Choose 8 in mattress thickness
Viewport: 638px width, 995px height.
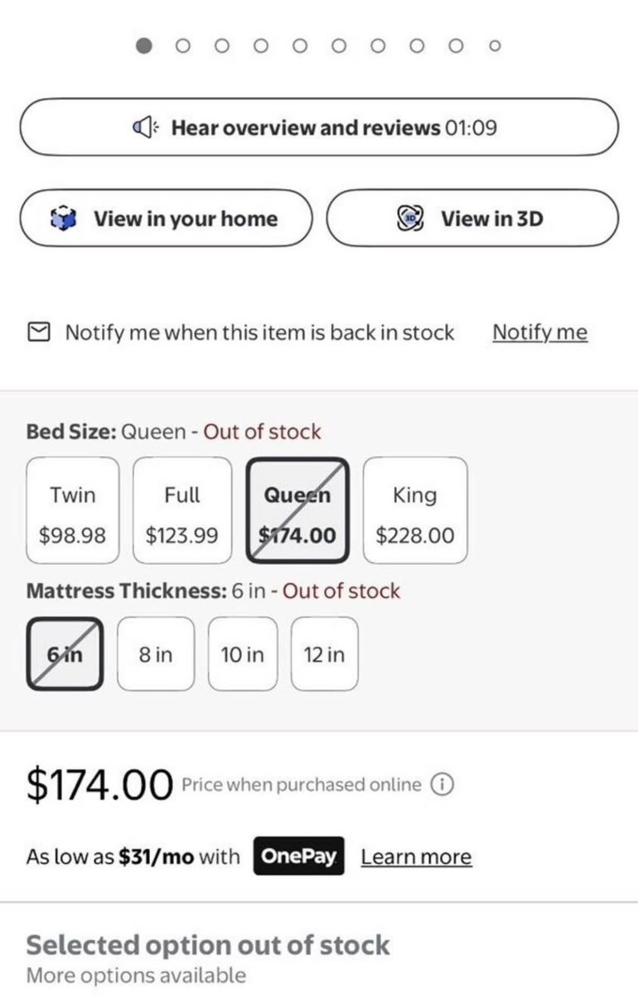tap(156, 653)
